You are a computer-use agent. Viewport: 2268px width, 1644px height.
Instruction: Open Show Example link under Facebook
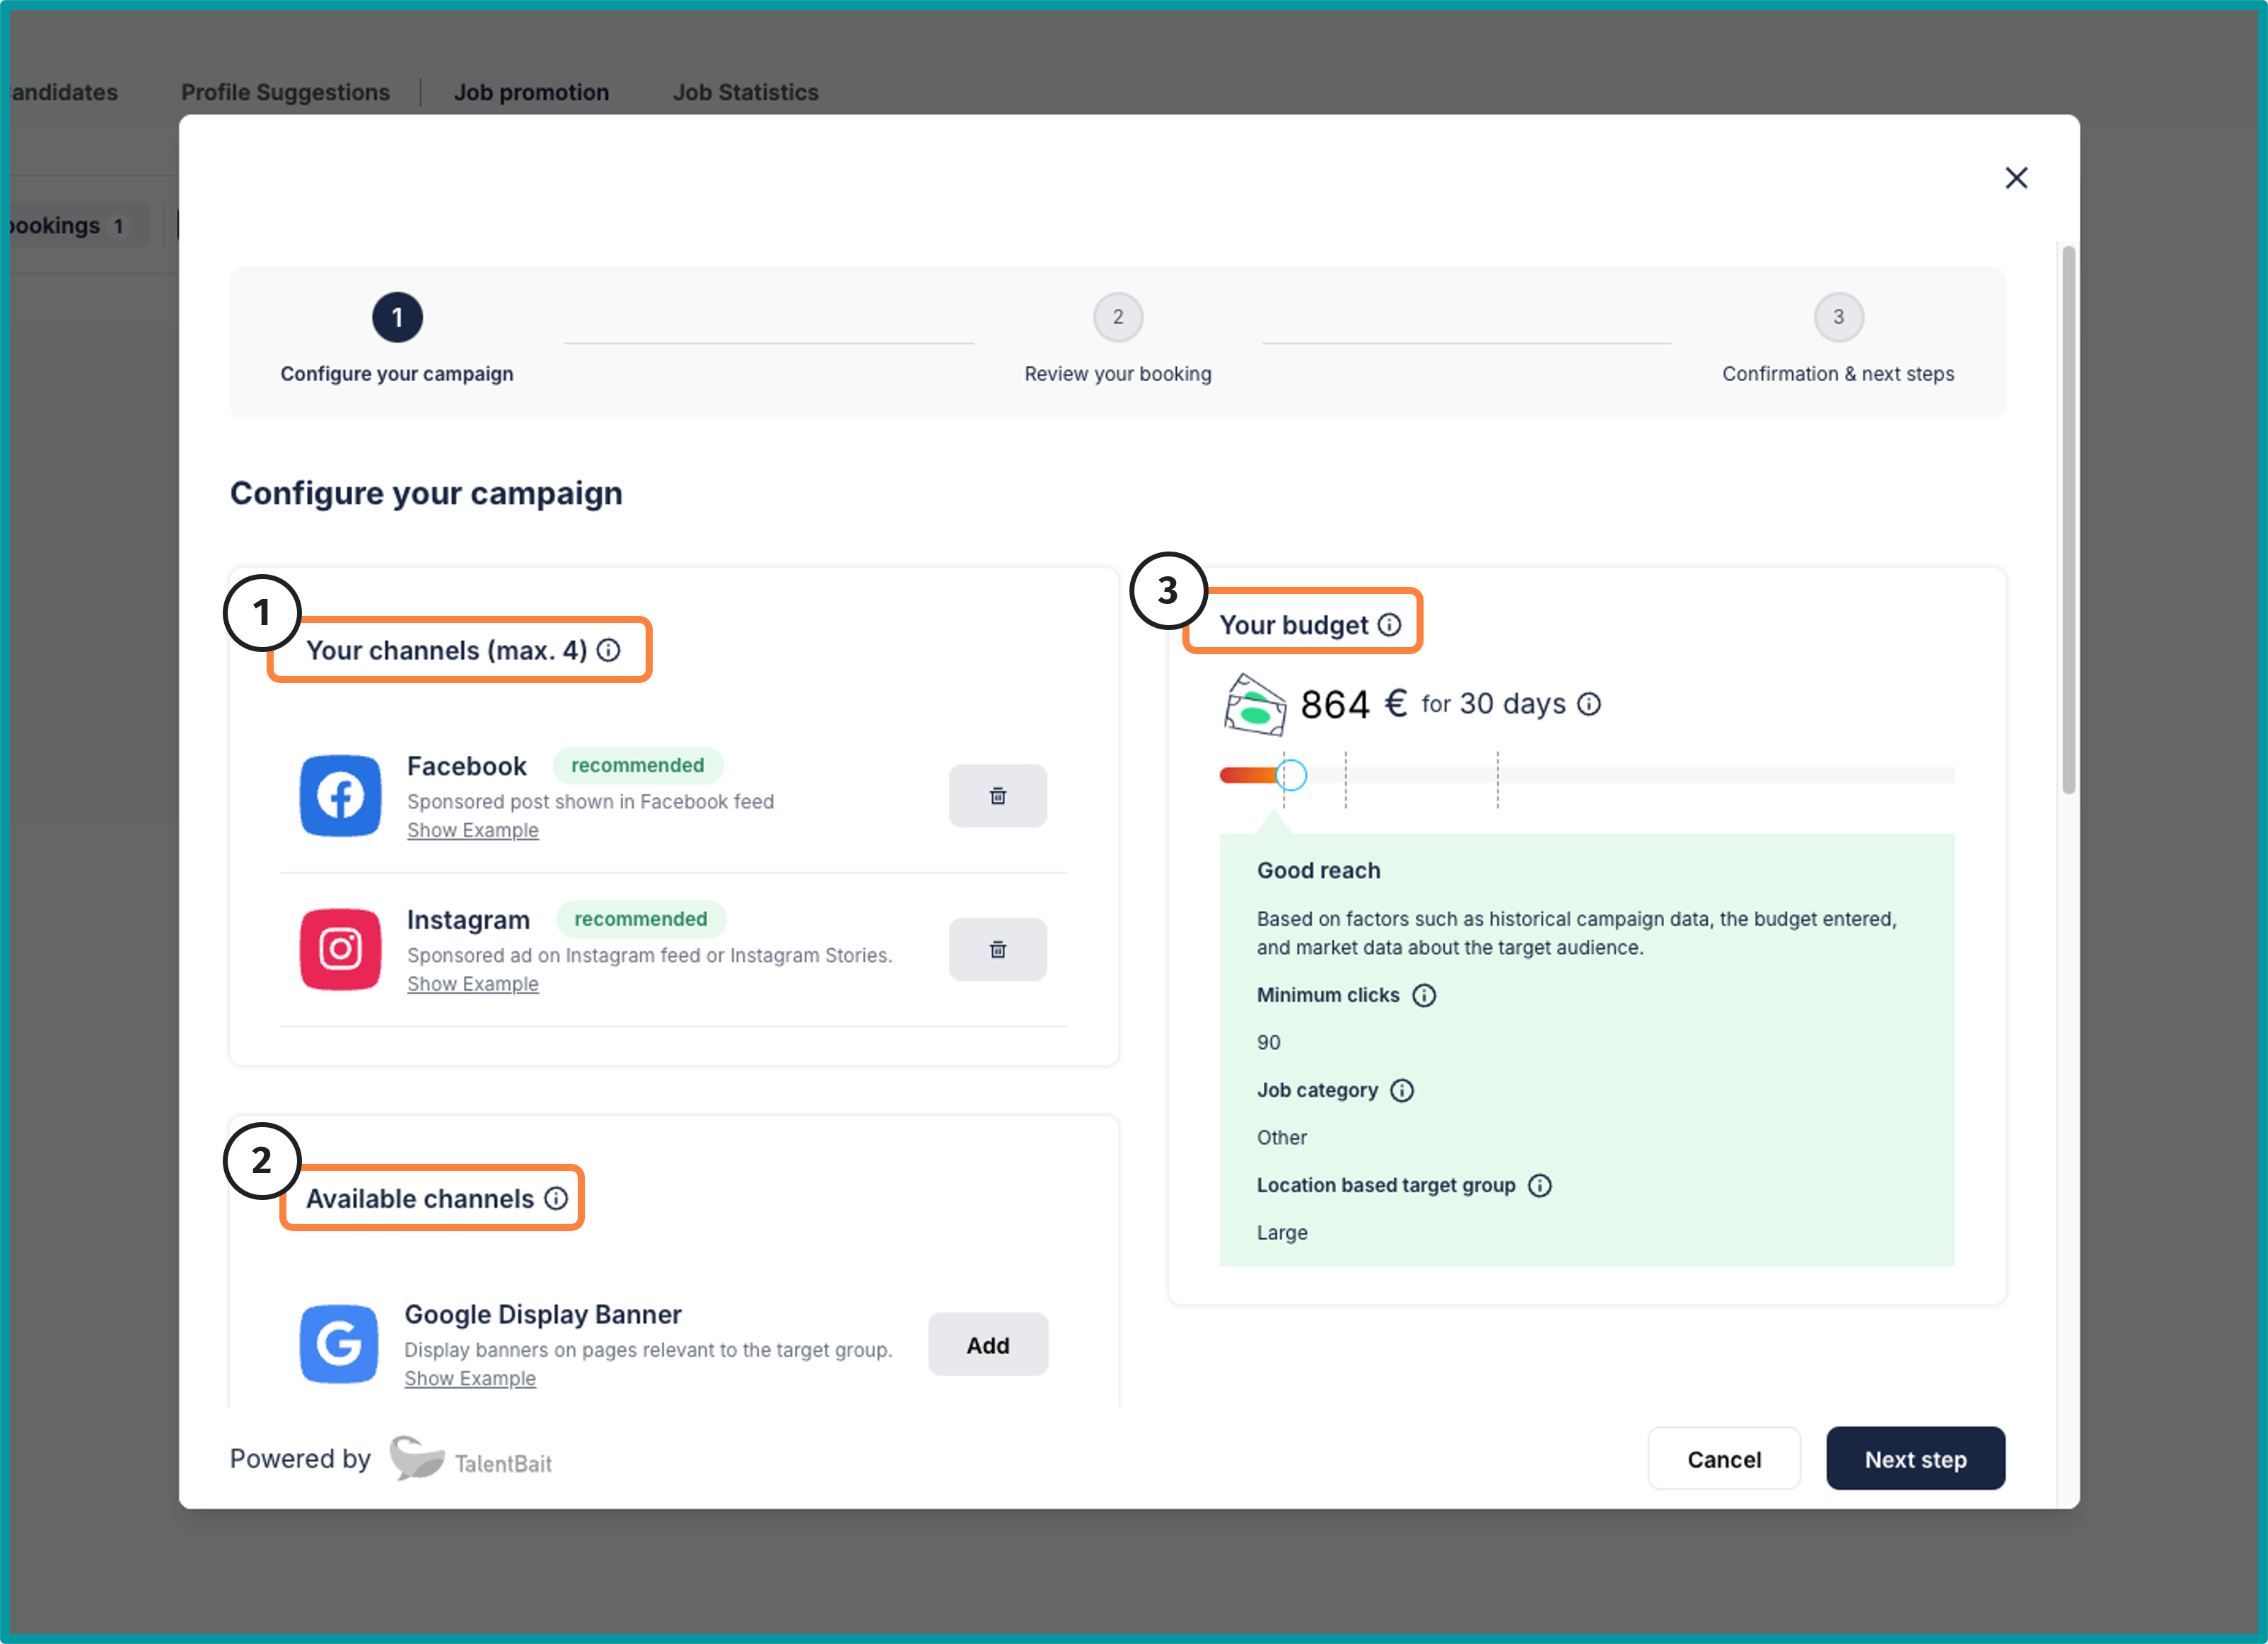pyautogui.click(x=472, y=830)
